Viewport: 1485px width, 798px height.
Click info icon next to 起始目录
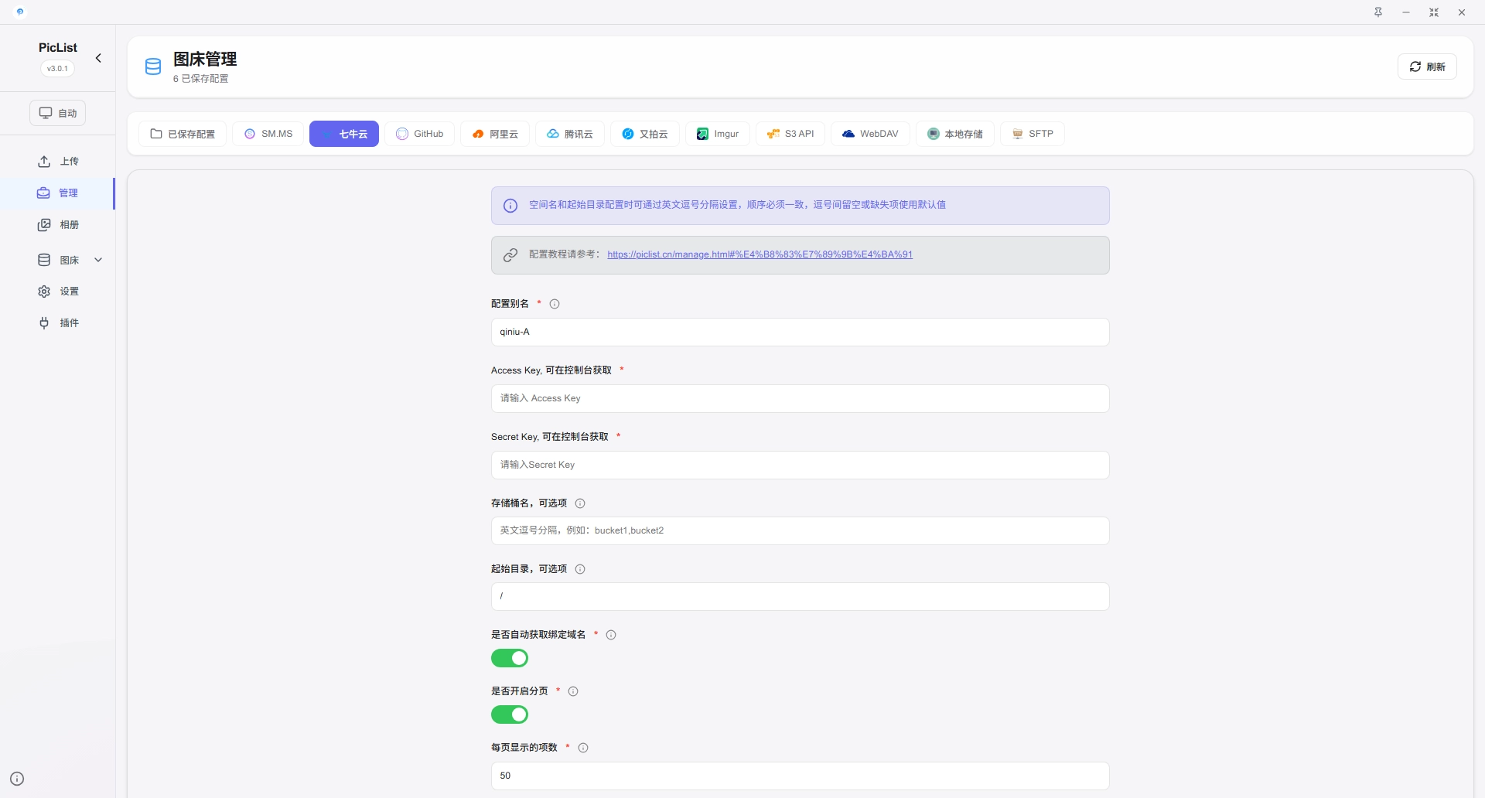click(580, 569)
